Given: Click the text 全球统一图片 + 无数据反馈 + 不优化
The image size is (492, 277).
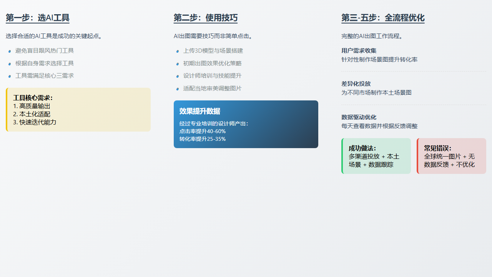Looking at the screenshot, I should click(x=449, y=160).
